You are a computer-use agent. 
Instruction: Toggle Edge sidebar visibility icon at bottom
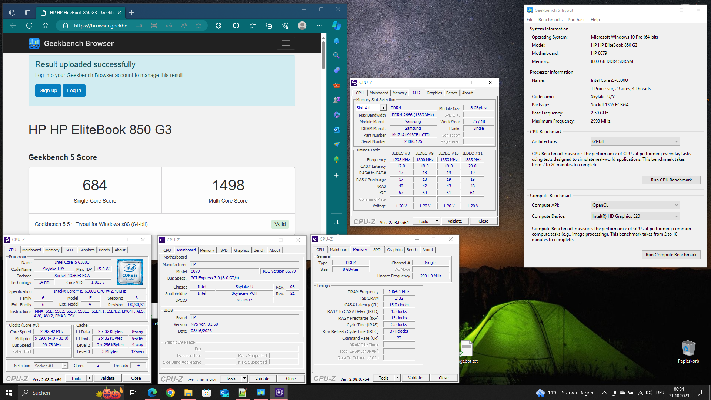[336, 222]
